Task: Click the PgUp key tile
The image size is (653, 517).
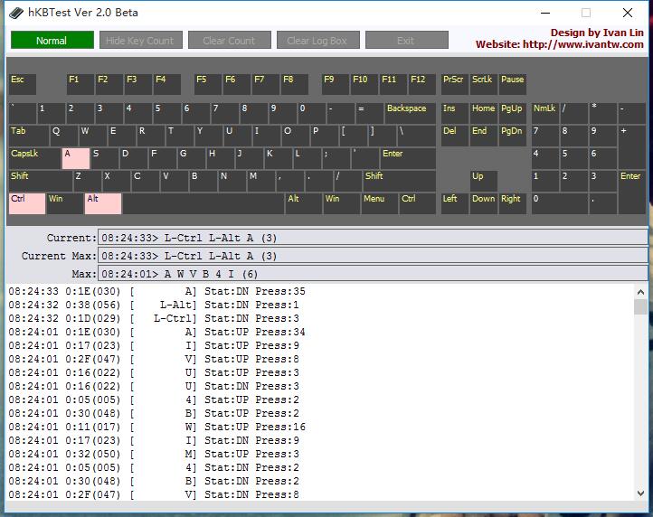Action: pos(513,113)
